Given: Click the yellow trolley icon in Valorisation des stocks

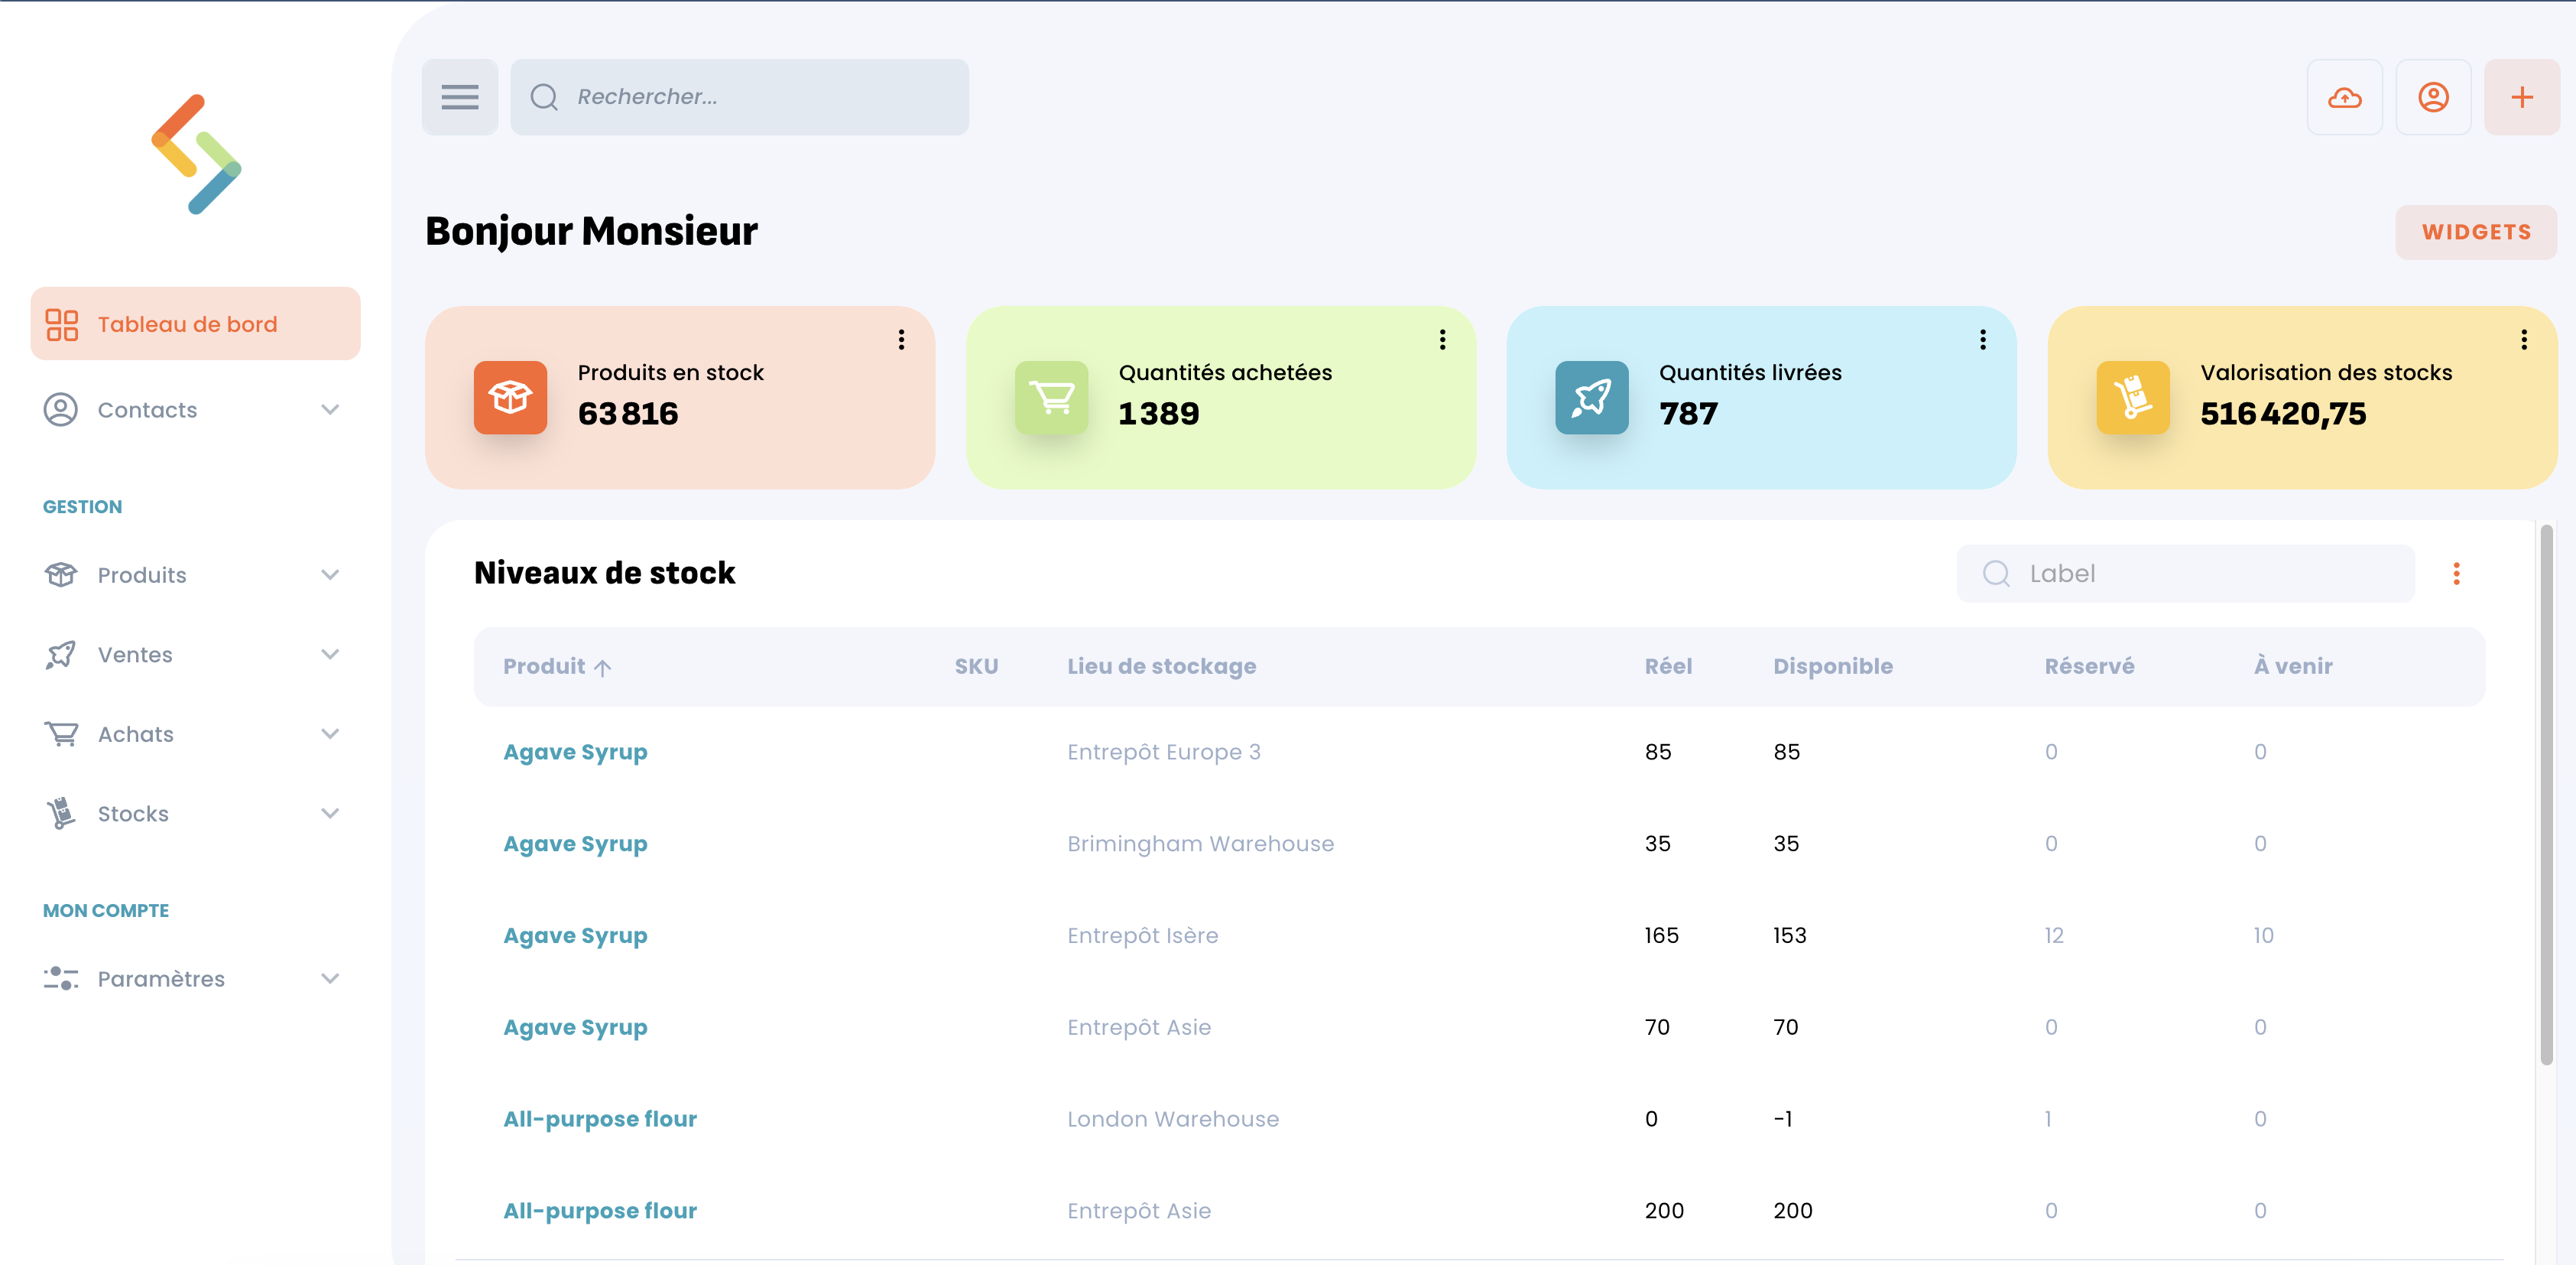Looking at the screenshot, I should click(2133, 397).
